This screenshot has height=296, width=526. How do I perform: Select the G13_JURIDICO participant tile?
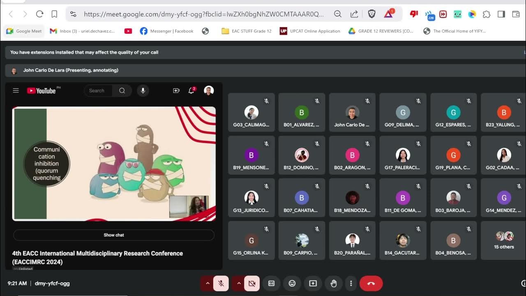[x=251, y=198]
